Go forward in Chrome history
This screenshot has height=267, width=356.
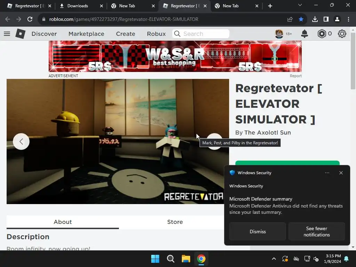[x=19, y=19]
